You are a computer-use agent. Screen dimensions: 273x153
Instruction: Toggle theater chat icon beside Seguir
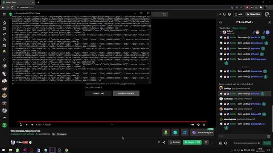(206, 142)
